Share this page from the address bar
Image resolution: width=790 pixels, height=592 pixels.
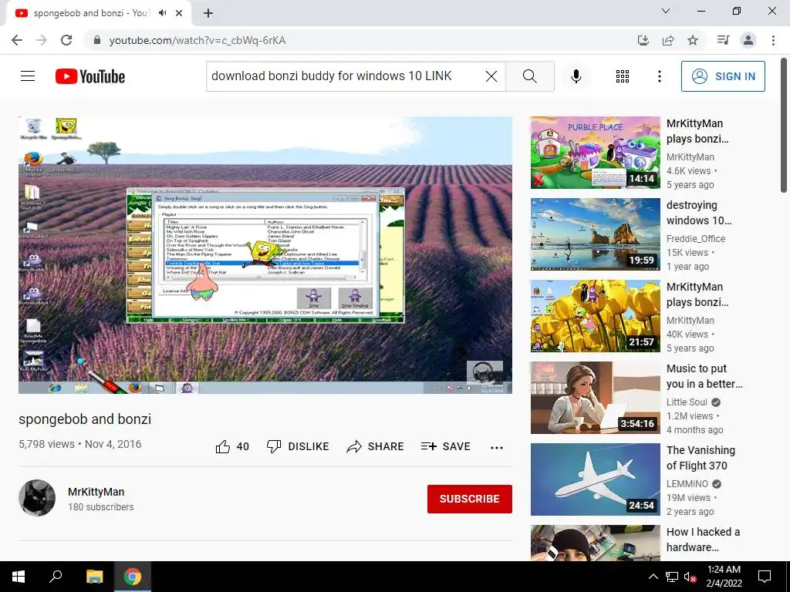(668, 40)
